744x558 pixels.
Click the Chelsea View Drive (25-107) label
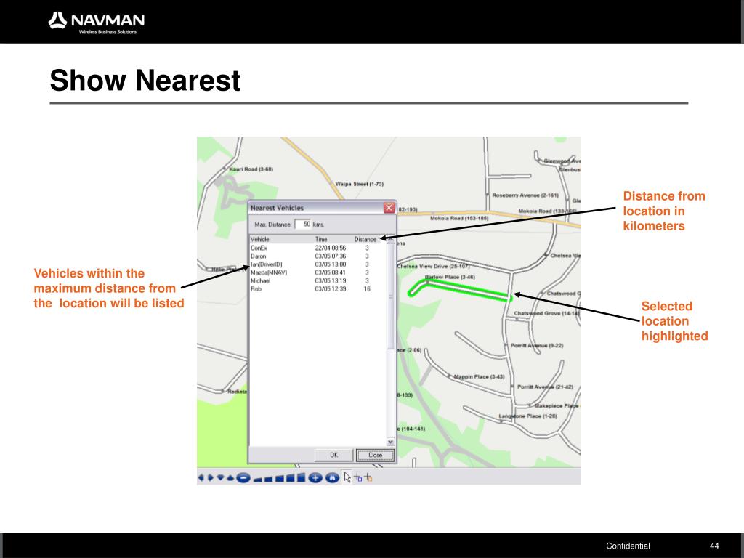(433, 266)
